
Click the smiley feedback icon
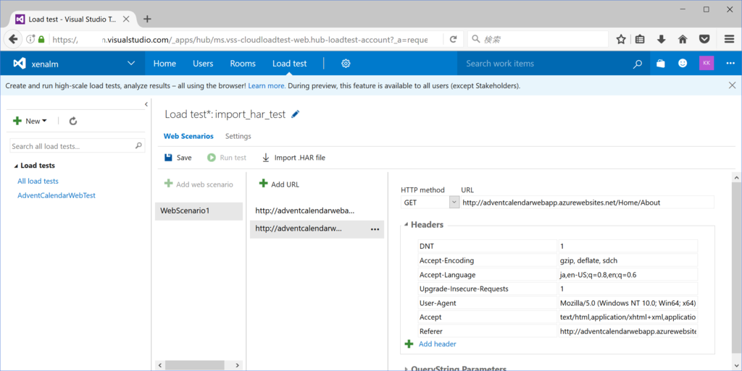(683, 63)
